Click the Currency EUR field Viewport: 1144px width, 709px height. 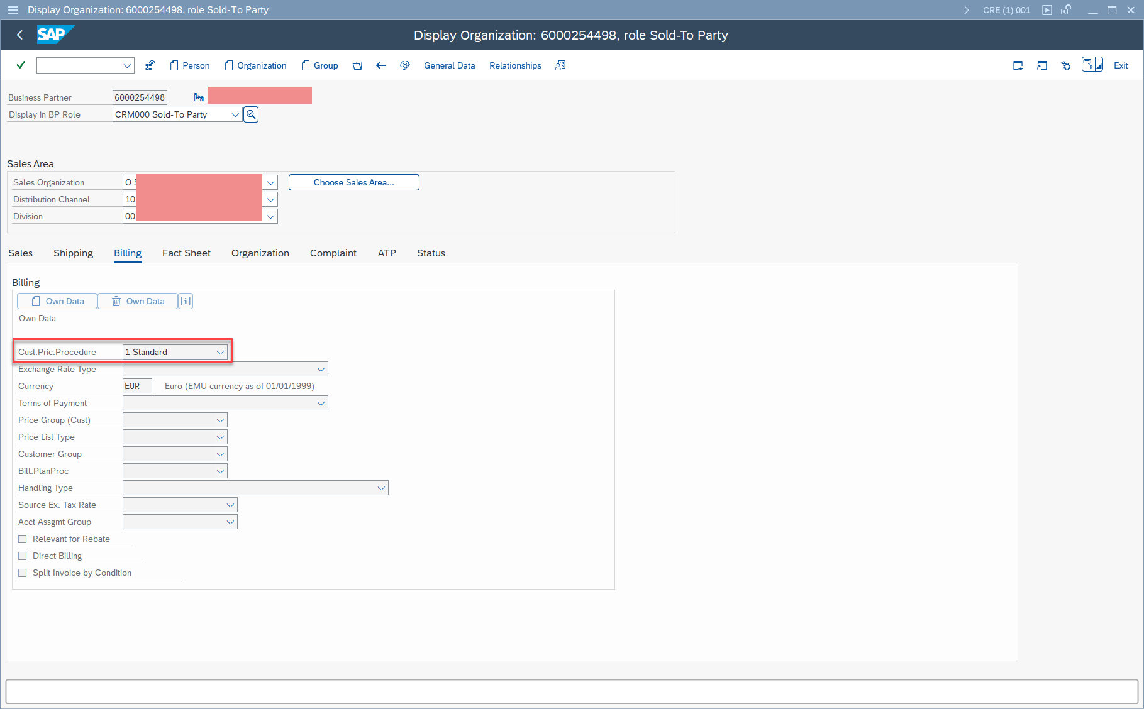click(x=137, y=386)
